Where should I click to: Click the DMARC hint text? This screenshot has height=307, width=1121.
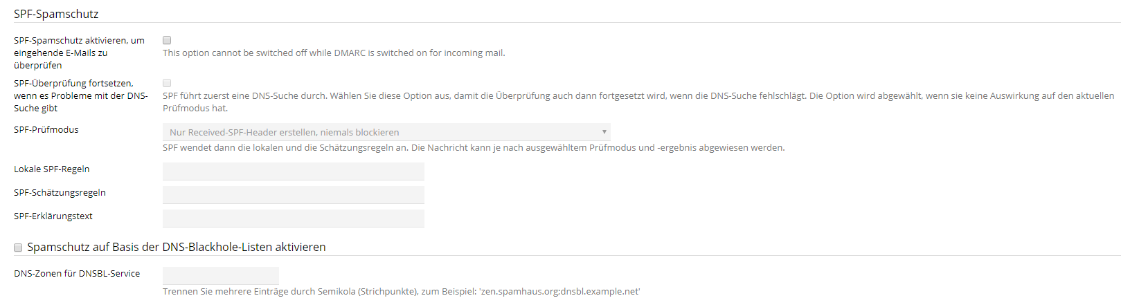[x=334, y=53]
